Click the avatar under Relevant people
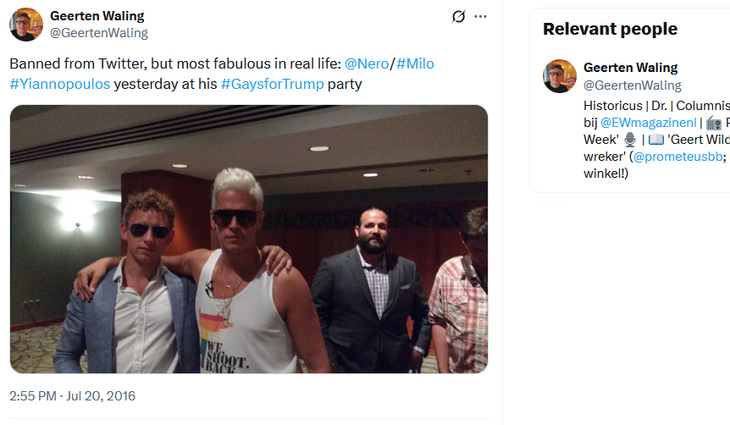This screenshot has height=425, width=730. click(x=560, y=76)
